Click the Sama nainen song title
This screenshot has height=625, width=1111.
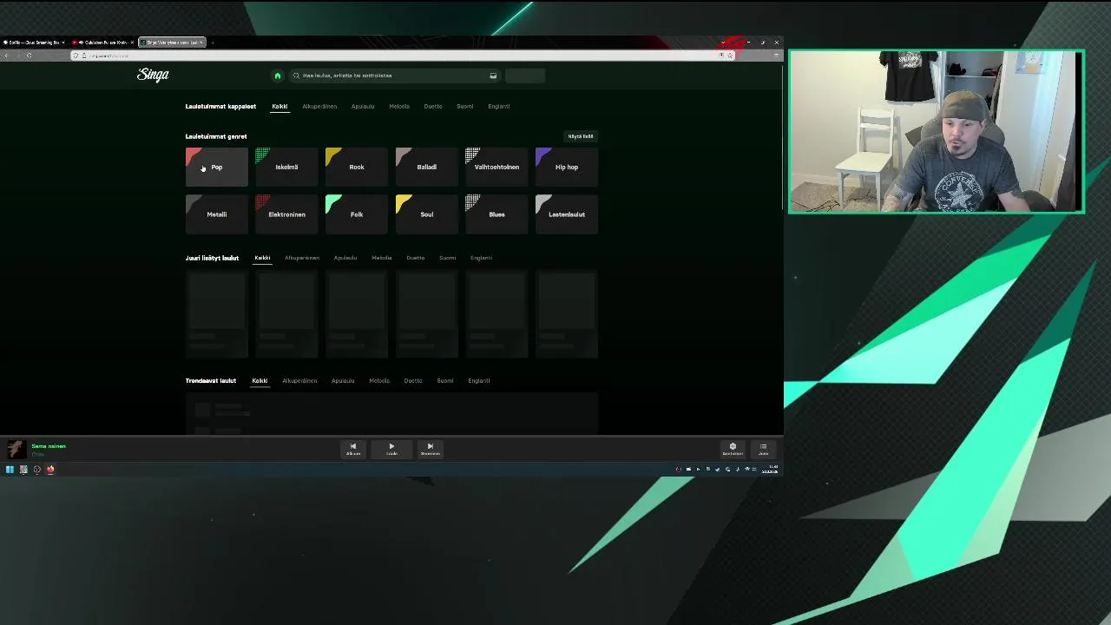pos(49,446)
